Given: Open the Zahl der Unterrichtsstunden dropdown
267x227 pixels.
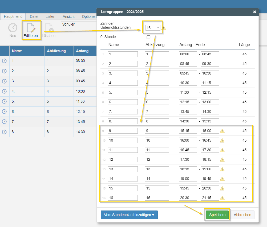Looking at the screenshot, I should [x=153, y=28].
